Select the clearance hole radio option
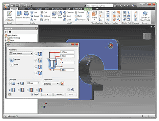Image resolution: width=159 pixels, height=121 pixels. (x=19, y=90)
